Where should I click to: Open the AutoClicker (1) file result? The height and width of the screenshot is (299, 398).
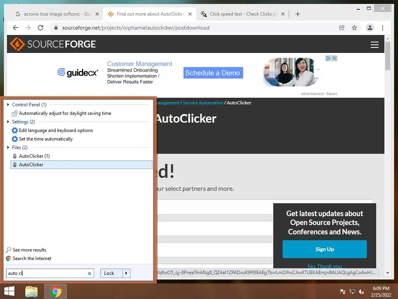click(34, 156)
